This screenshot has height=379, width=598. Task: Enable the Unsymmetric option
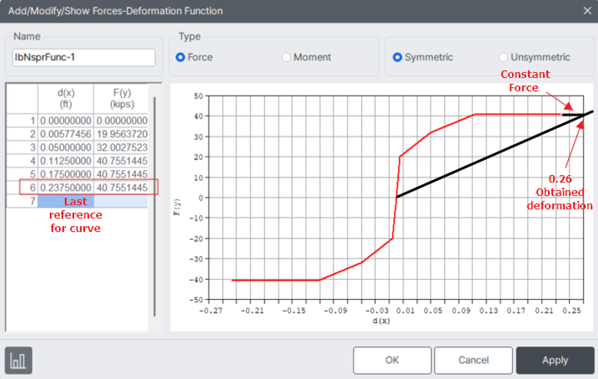point(503,57)
